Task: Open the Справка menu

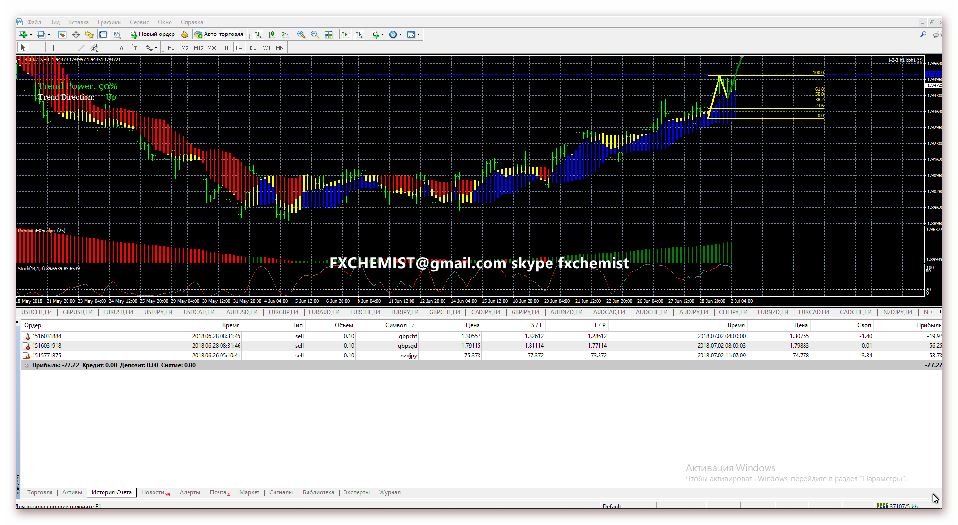Action: coord(192,22)
